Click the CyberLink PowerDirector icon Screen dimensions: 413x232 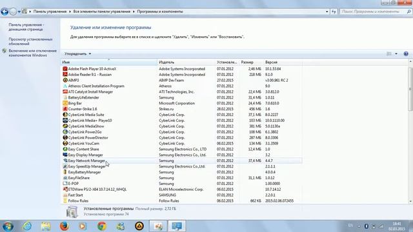tap(65, 137)
